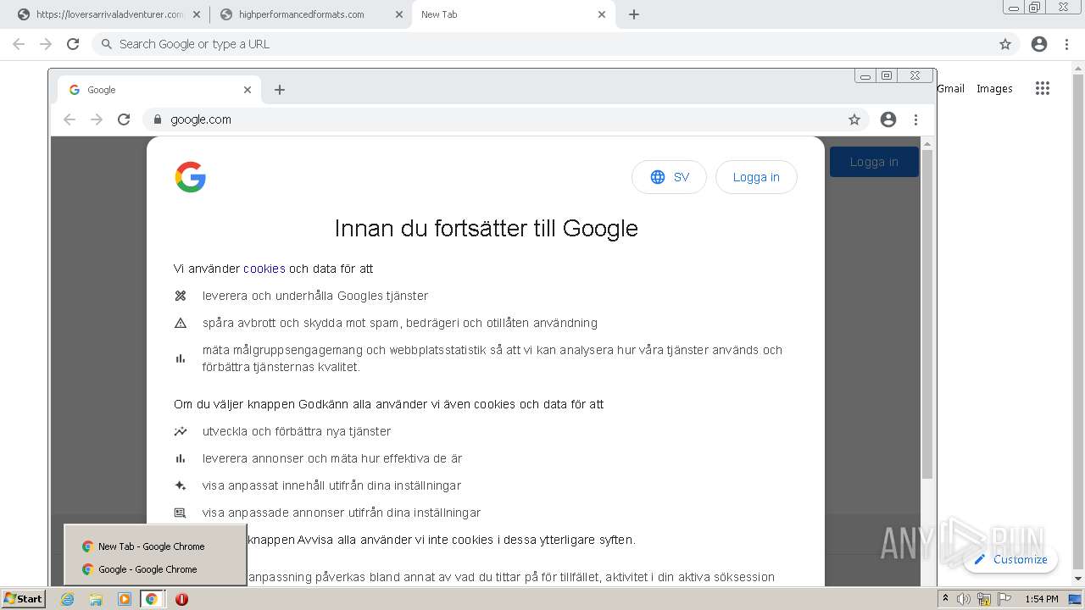Open the Images link
Screen dimensions: 1085x610
994,88
